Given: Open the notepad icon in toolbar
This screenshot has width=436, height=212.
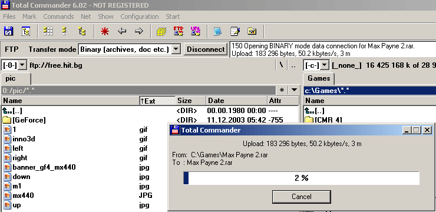Looking at the screenshot, I should (x=235, y=31).
